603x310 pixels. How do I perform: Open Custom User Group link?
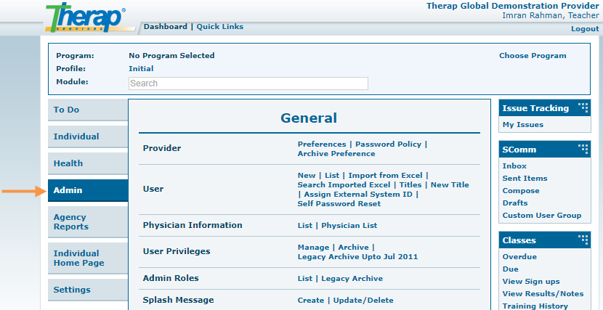pyautogui.click(x=542, y=216)
